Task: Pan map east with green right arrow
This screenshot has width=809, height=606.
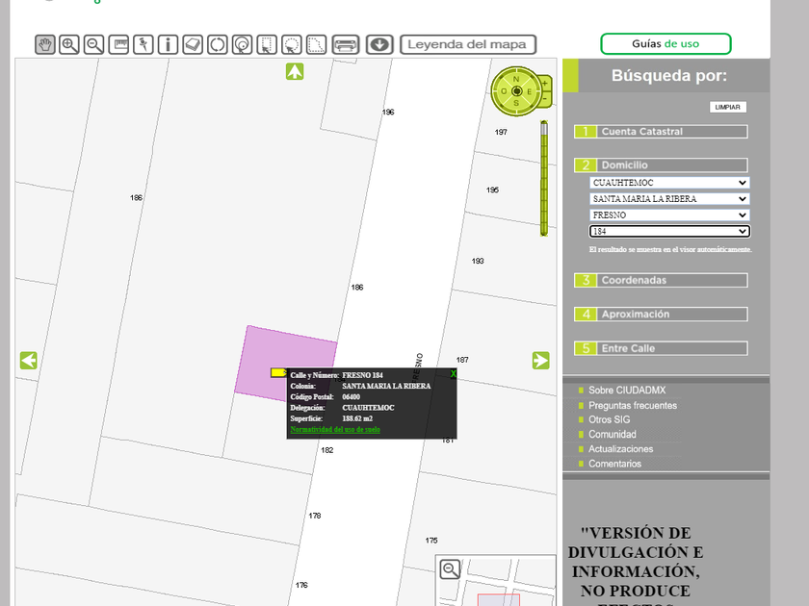Action: pyautogui.click(x=541, y=360)
